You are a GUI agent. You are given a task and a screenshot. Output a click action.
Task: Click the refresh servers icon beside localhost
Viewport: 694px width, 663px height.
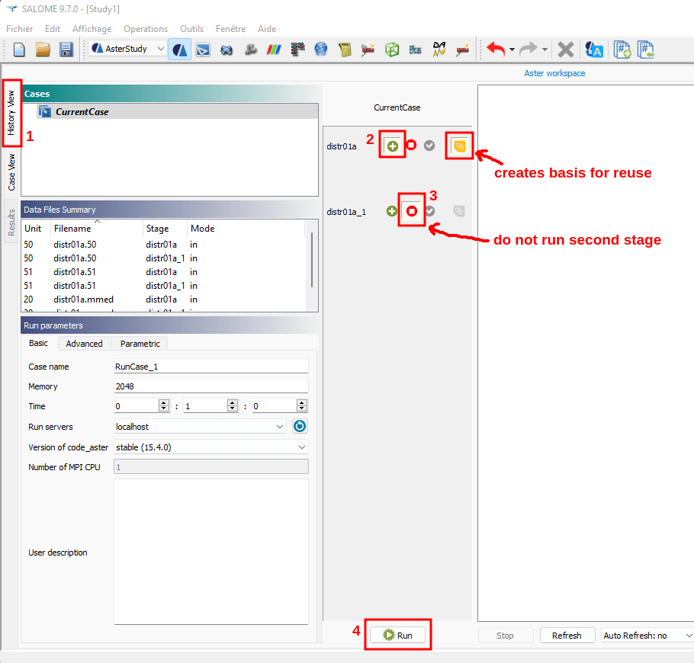[300, 427]
